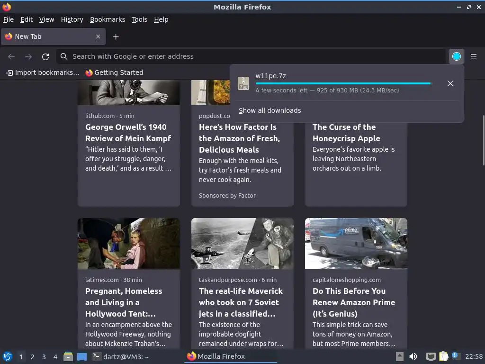Open the clipboard manager tray icon
The width and height of the screenshot is (485, 364).
coord(443,356)
